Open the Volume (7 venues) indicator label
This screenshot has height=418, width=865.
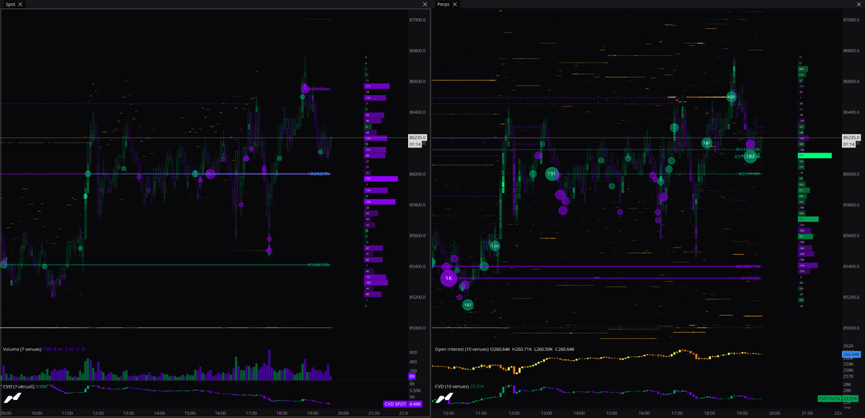[x=22, y=349]
